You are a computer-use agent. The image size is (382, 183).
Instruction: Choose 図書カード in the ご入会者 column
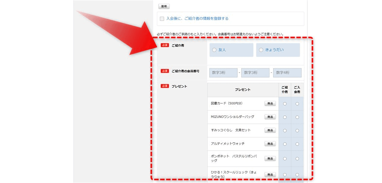pyautogui.click(x=297, y=104)
